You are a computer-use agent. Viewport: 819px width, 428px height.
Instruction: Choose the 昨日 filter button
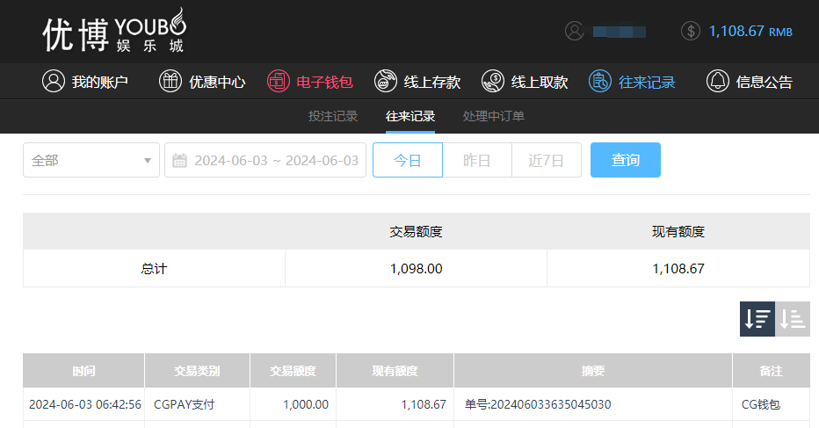point(476,160)
